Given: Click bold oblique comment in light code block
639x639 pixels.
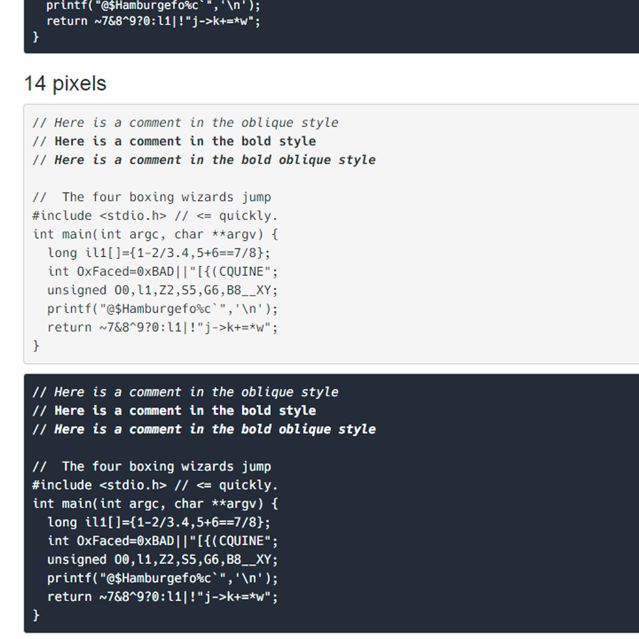Looking at the screenshot, I should (204, 160).
